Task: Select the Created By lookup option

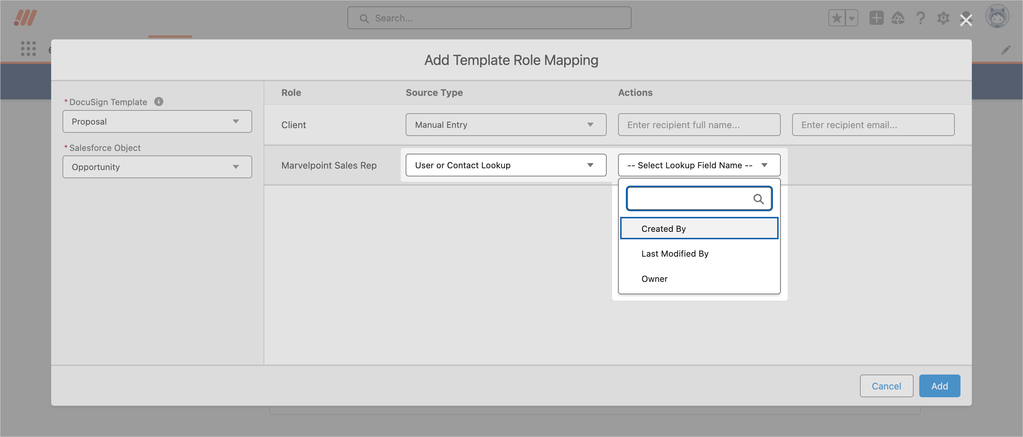Action: click(x=699, y=229)
